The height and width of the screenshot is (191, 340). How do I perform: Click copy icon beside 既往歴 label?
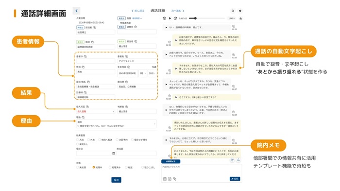click(126, 82)
